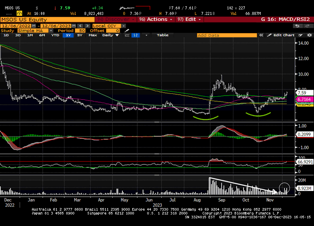Viewport: 314px width, 226px height.
Task: Set the range to 5Y
Action: [80, 35]
